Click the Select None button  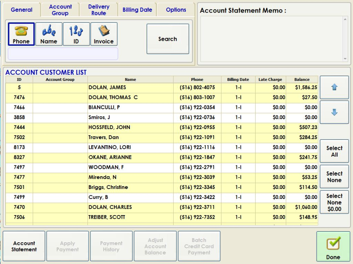tap(334, 177)
